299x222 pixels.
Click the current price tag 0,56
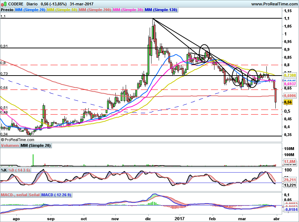click(288, 102)
